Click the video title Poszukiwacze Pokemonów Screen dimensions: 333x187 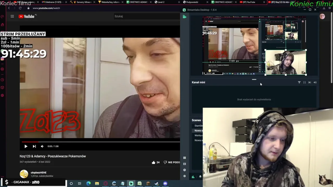point(53,156)
